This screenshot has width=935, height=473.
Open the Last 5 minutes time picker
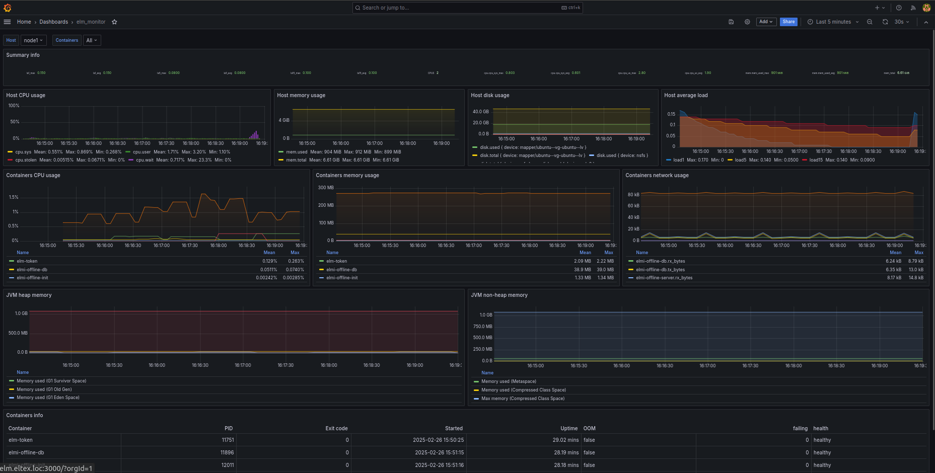(833, 22)
